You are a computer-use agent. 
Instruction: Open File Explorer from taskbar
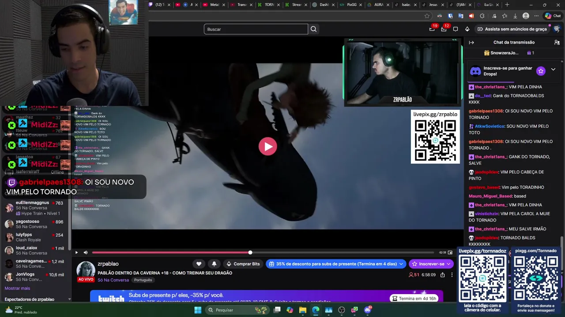pos(303,310)
